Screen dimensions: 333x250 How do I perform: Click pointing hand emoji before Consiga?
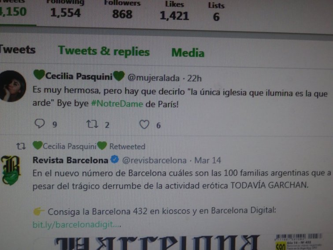point(39,211)
